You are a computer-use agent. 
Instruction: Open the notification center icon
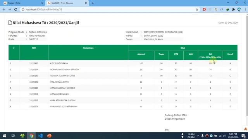(244, 136)
